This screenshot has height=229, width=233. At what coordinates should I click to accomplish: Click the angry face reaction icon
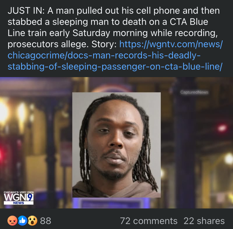click(x=12, y=221)
